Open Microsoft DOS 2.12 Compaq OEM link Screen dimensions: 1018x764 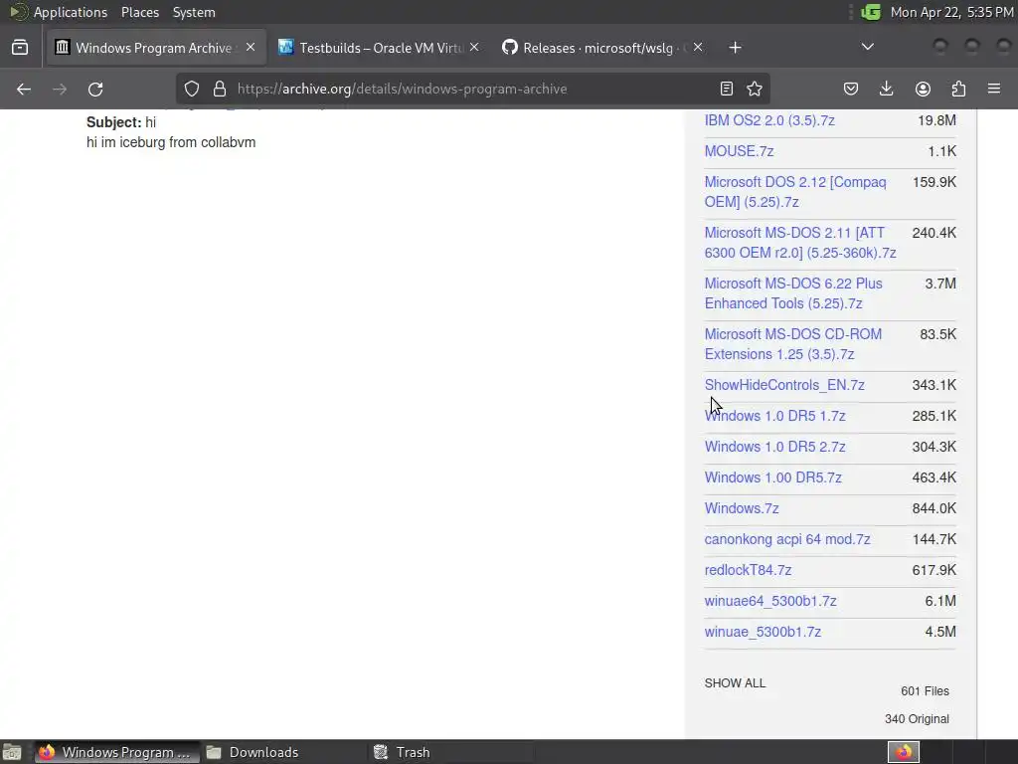pos(795,192)
